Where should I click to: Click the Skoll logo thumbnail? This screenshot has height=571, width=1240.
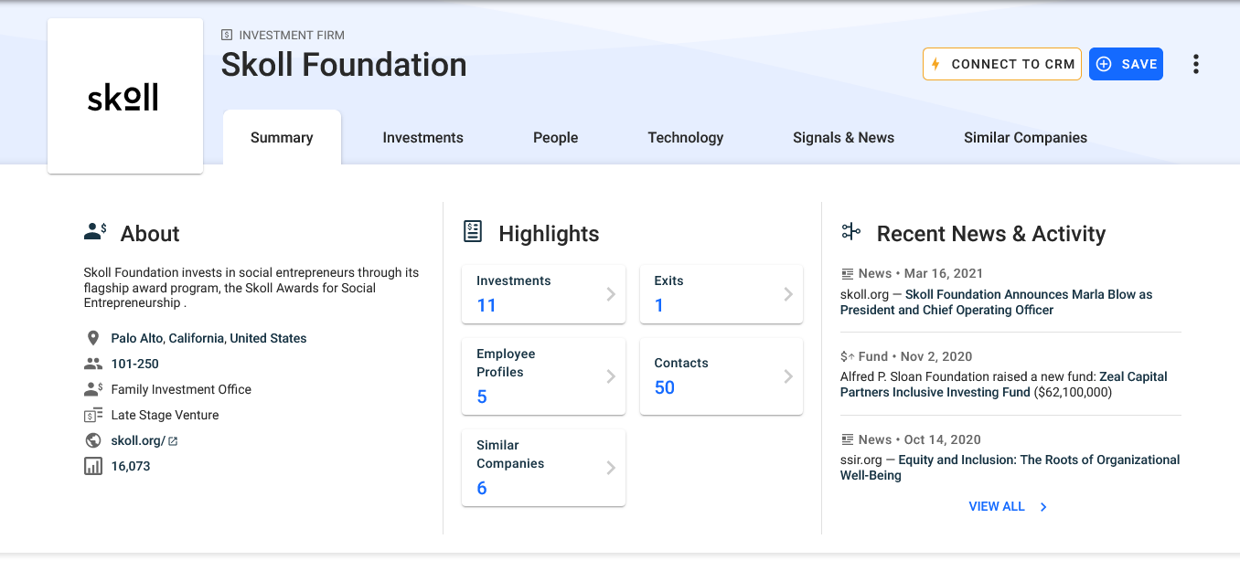(125, 96)
